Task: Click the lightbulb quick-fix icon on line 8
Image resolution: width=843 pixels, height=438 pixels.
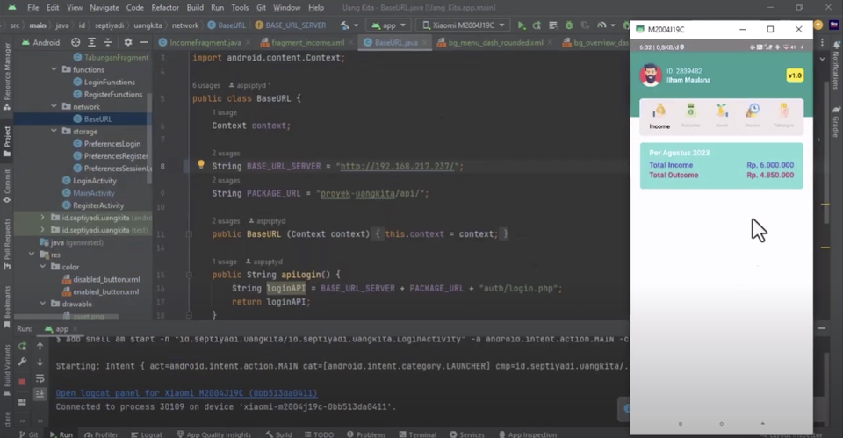Action: [200, 164]
